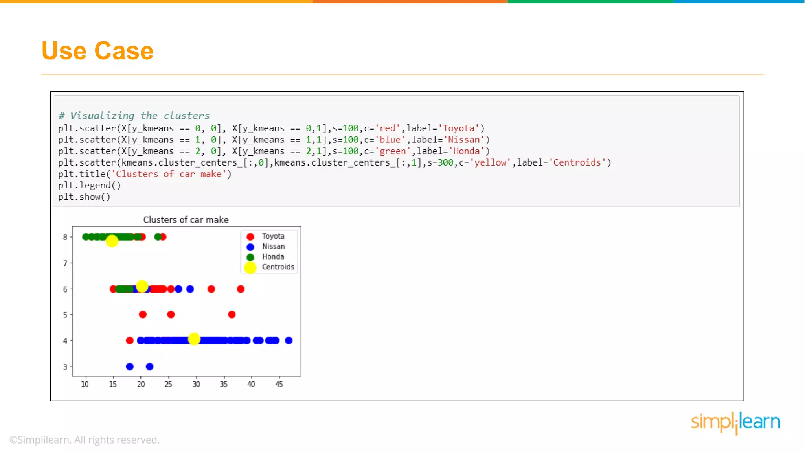Click the '# Visualizing the clusters' comment line
The image size is (805, 453).
[134, 116]
